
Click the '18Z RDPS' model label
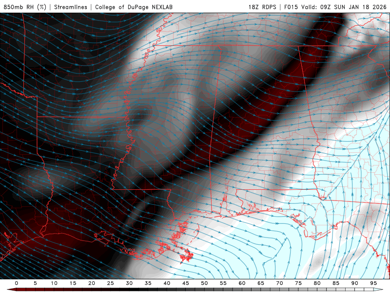262,7
